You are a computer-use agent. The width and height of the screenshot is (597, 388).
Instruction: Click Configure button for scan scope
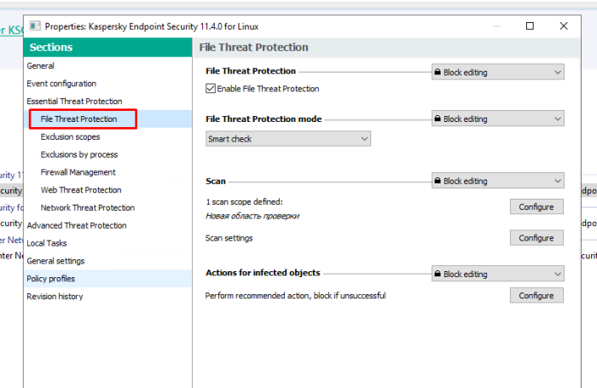tap(536, 206)
